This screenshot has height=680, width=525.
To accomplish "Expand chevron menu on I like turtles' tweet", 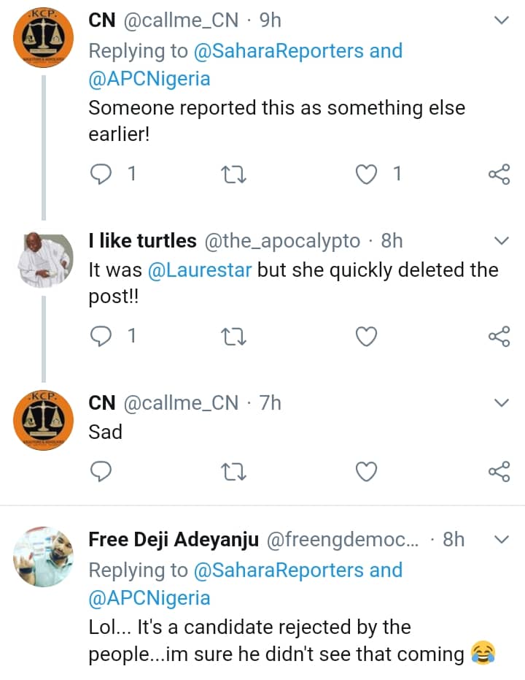I will coord(502,241).
